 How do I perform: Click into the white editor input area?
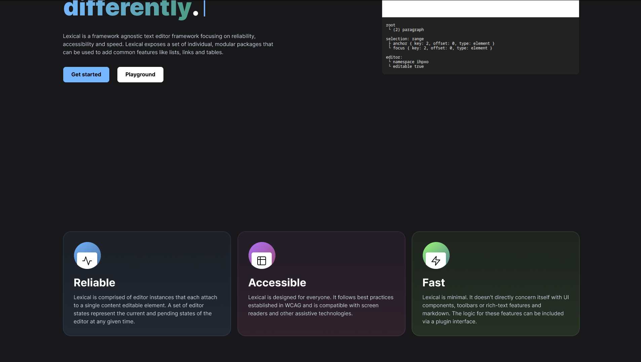(x=480, y=8)
